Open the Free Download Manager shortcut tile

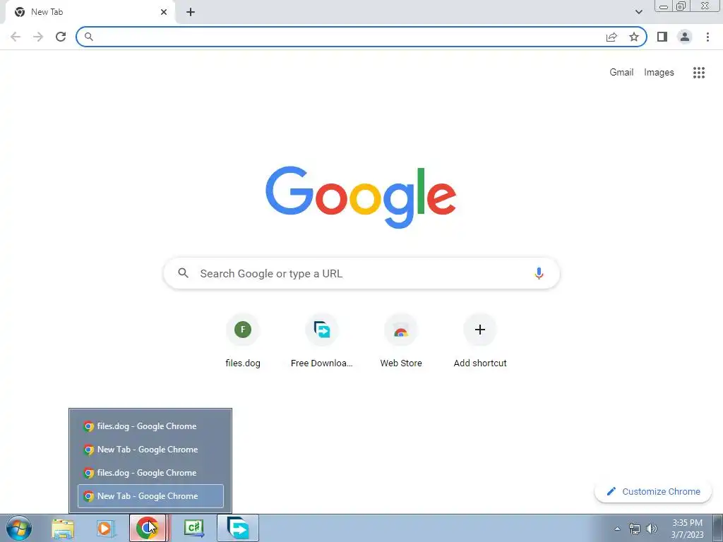pos(322,341)
